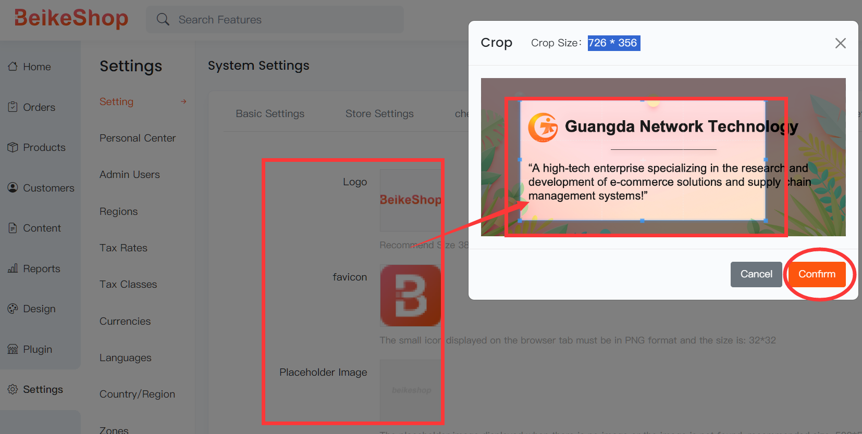Close the Crop dialog with X

pyautogui.click(x=841, y=43)
